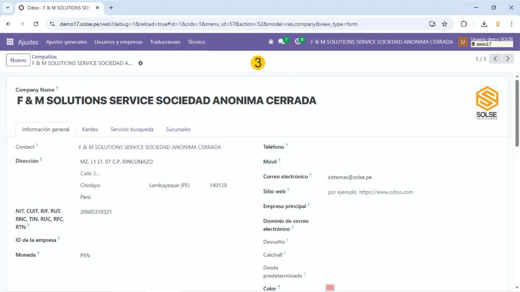This screenshot has width=520, height=292.
Task: Bookmark this page with the star icon
Action: 444,24
